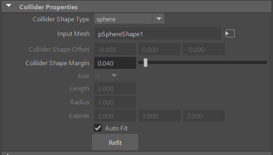The width and height of the screenshot is (273, 155).
Task: Select the sphere shape type combo box
Action: (129, 19)
